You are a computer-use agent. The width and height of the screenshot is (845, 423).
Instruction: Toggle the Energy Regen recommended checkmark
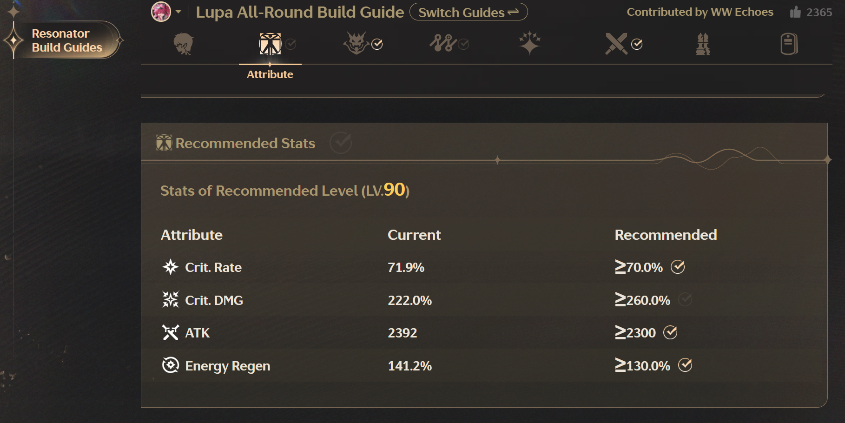(x=685, y=365)
